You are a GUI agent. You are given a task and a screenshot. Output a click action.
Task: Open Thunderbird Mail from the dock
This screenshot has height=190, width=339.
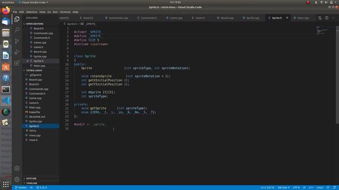click(6, 22)
